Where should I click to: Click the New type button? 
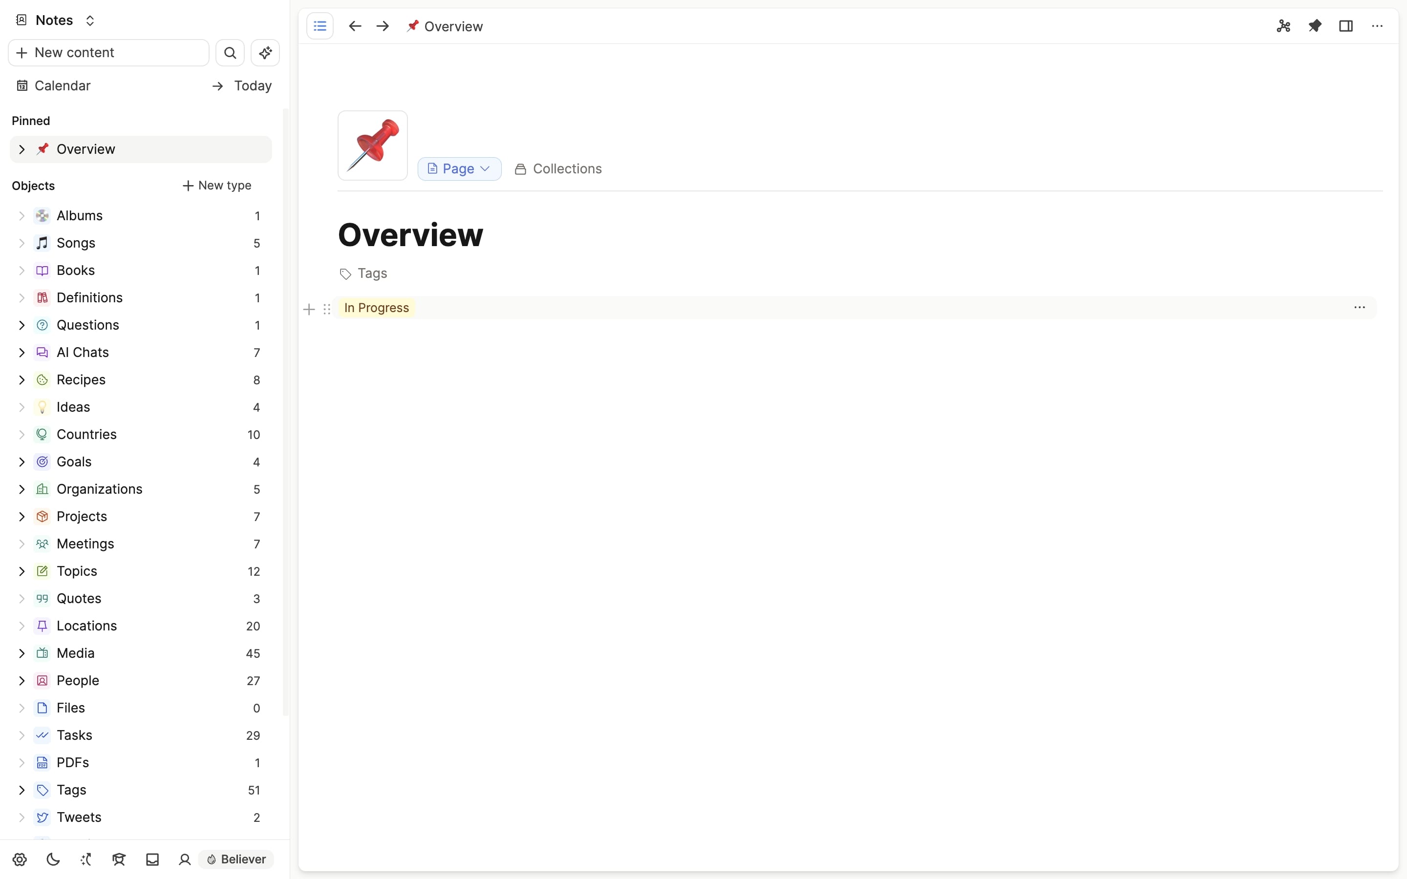(x=217, y=186)
